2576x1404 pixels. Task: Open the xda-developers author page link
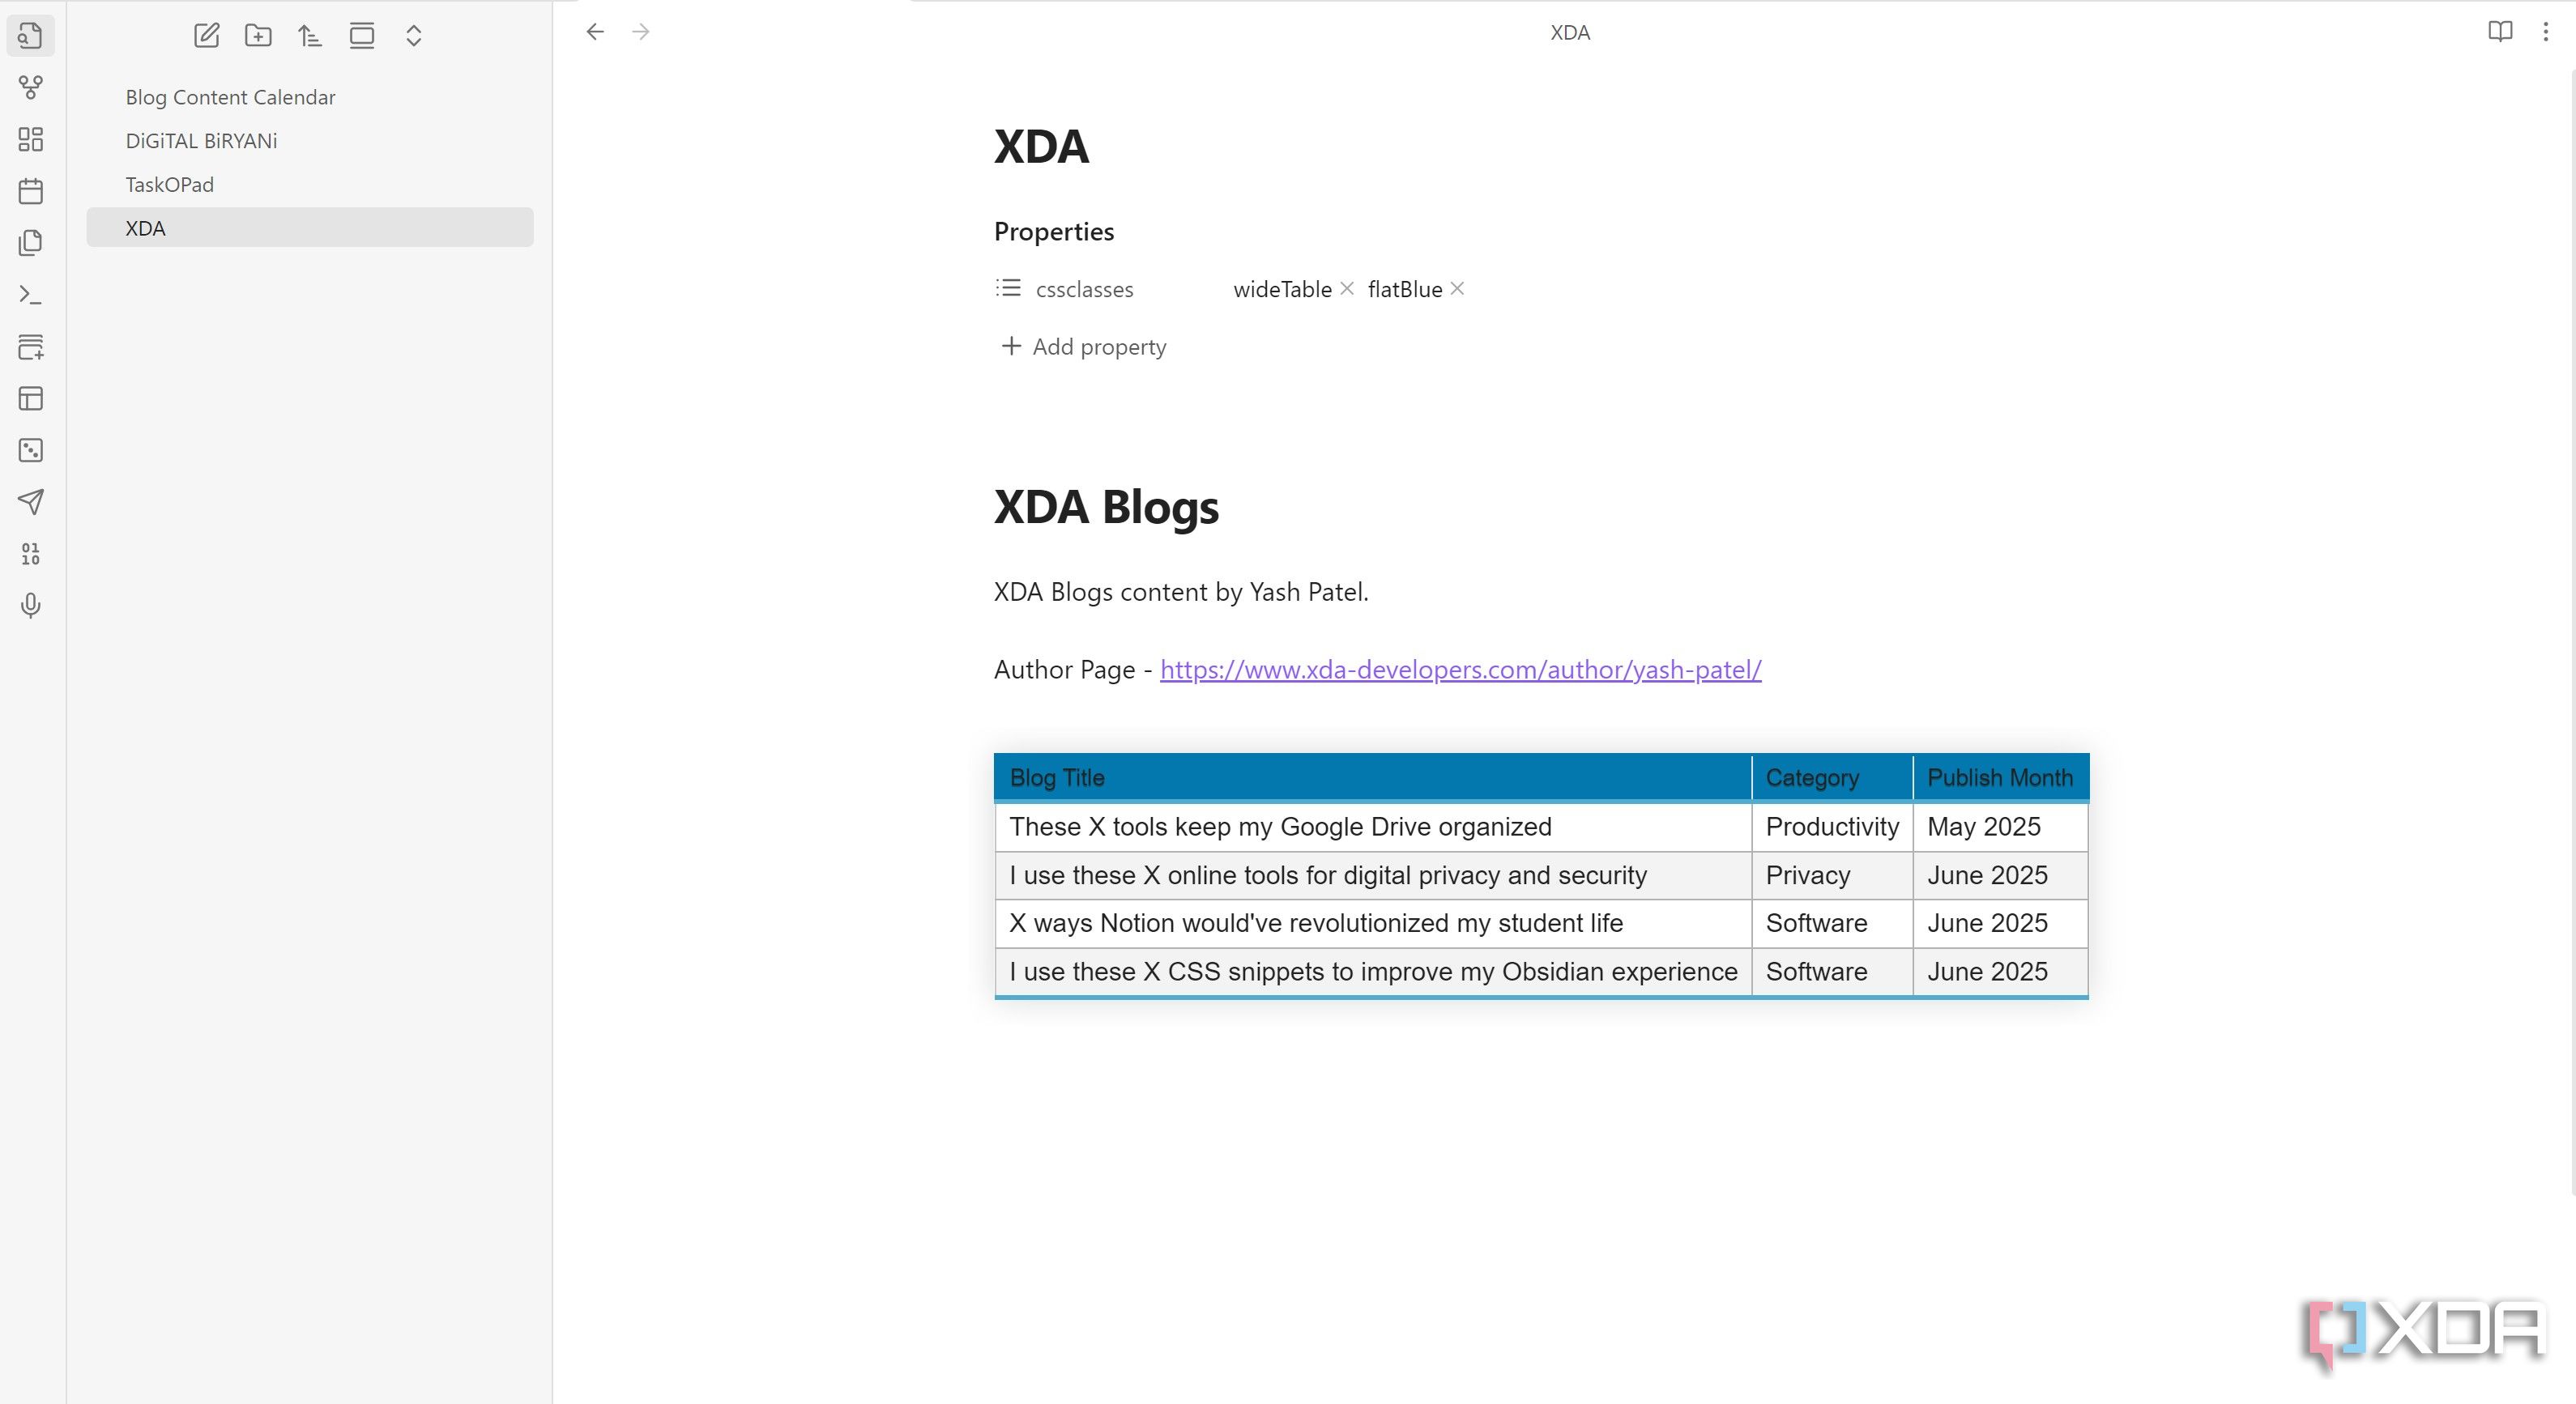[1460, 670]
